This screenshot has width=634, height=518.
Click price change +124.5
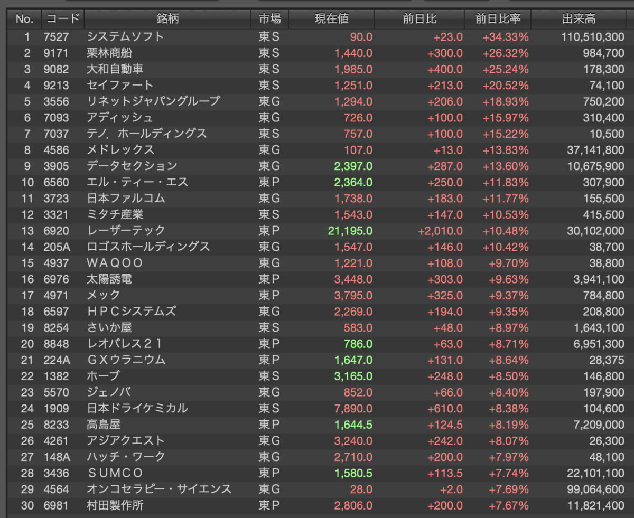pos(445,425)
